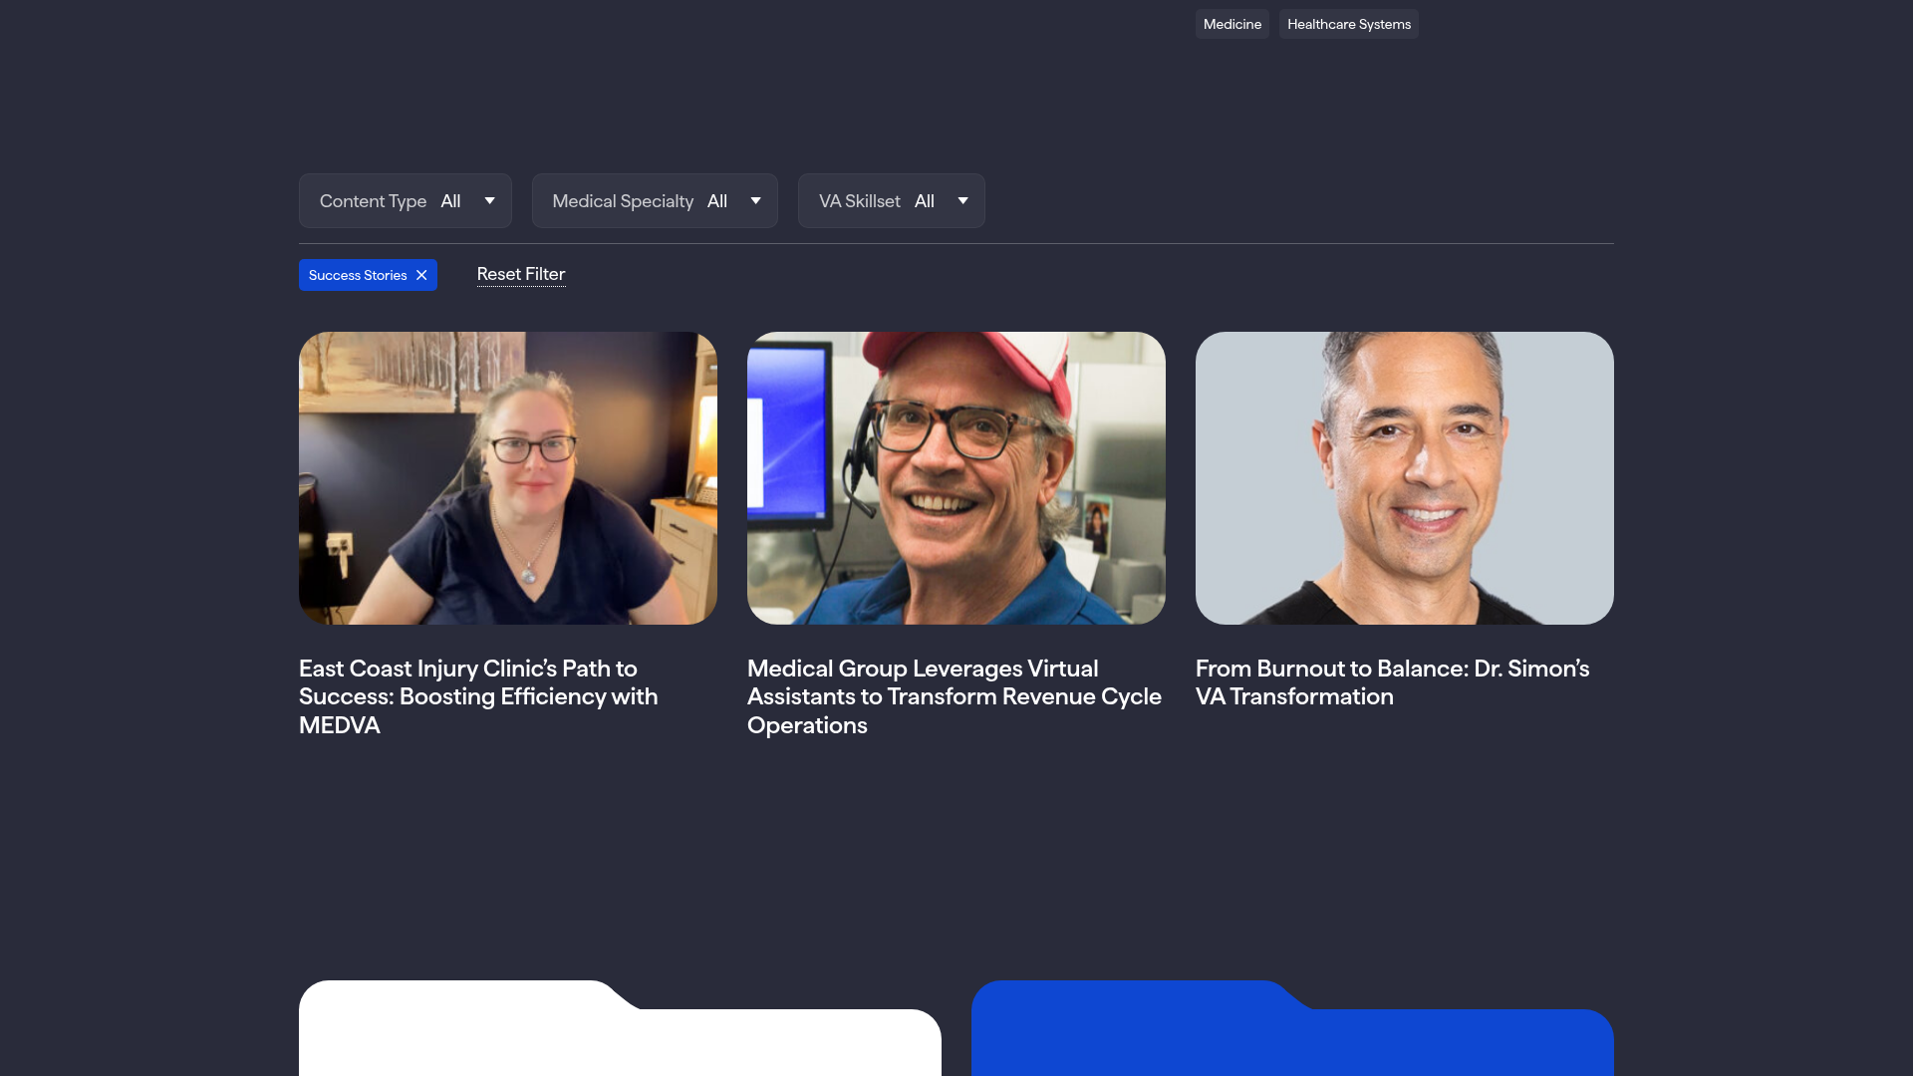Click the Content Type dropdown chevron
The width and height of the screenshot is (1913, 1076).
click(489, 200)
